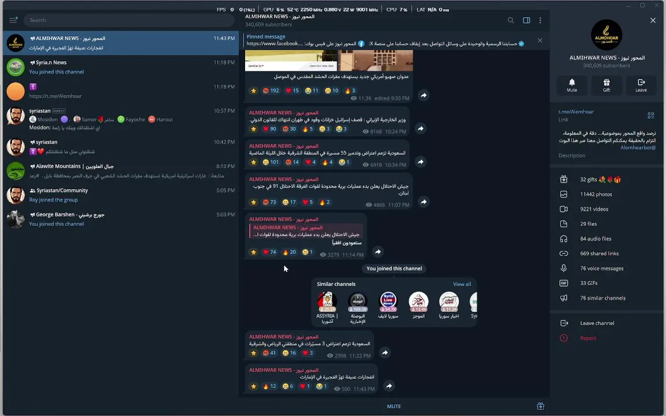Forward the message posted at 11:43 PM
This screenshot has width=666, height=416.
click(388, 386)
